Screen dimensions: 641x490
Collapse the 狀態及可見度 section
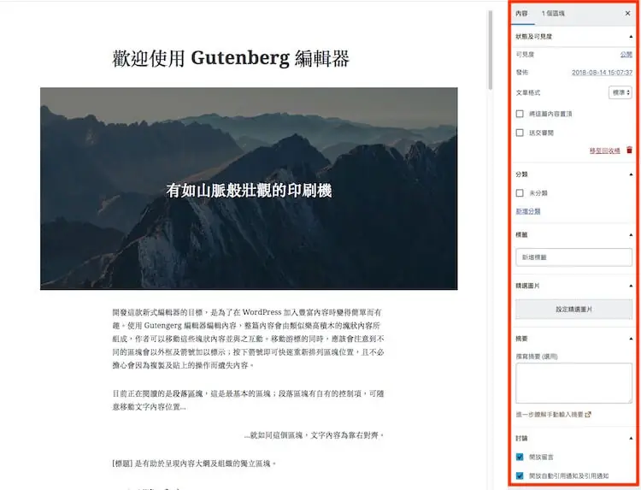tap(631, 37)
